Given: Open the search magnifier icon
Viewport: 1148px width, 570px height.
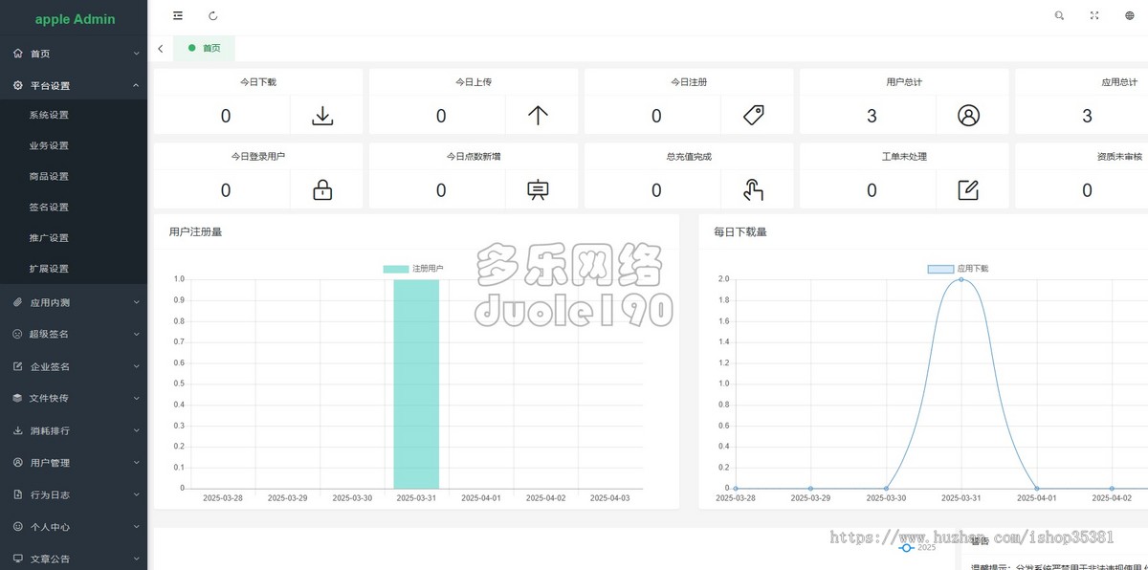Looking at the screenshot, I should 1059,15.
